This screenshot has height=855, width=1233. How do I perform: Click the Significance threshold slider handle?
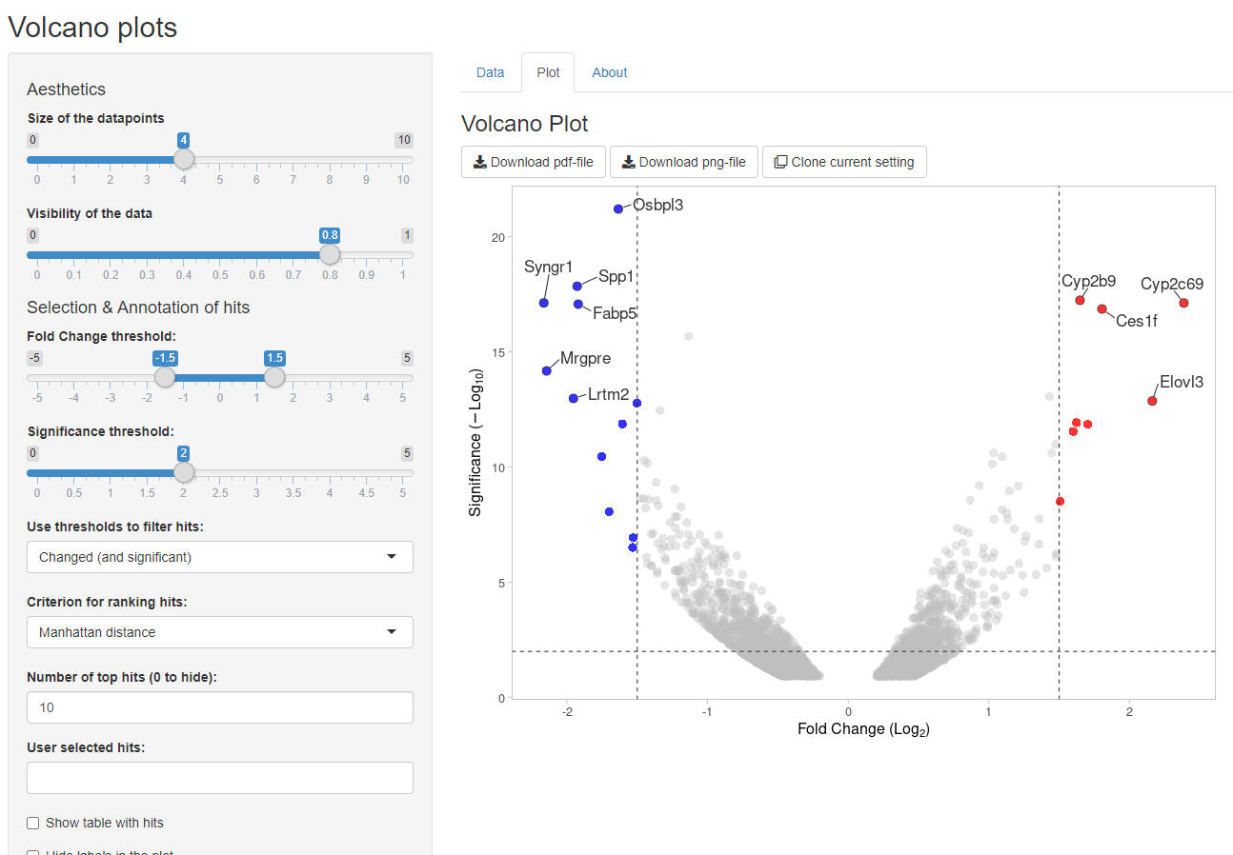(x=184, y=472)
